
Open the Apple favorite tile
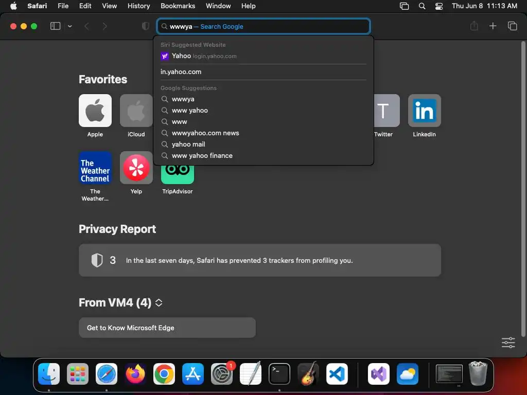(x=95, y=111)
